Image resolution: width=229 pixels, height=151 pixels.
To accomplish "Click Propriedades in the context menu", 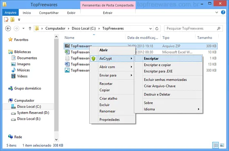I will 110,120.
